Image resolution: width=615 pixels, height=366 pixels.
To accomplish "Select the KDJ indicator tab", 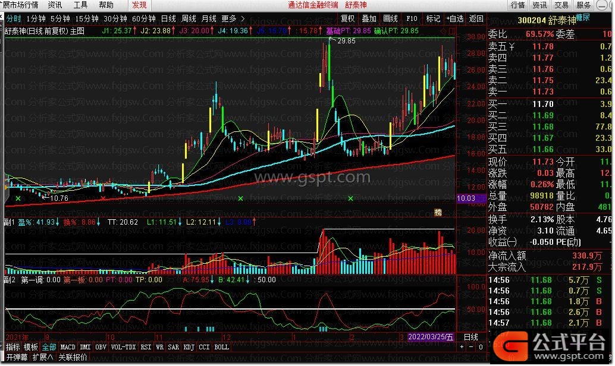I will pos(189,347).
